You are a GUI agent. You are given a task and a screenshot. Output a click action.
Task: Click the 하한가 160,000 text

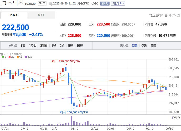click(123, 36)
